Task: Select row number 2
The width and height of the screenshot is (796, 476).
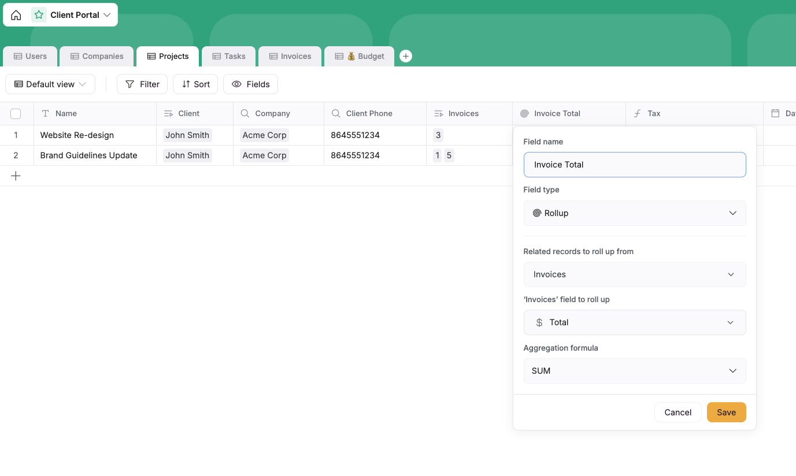Action: point(16,155)
